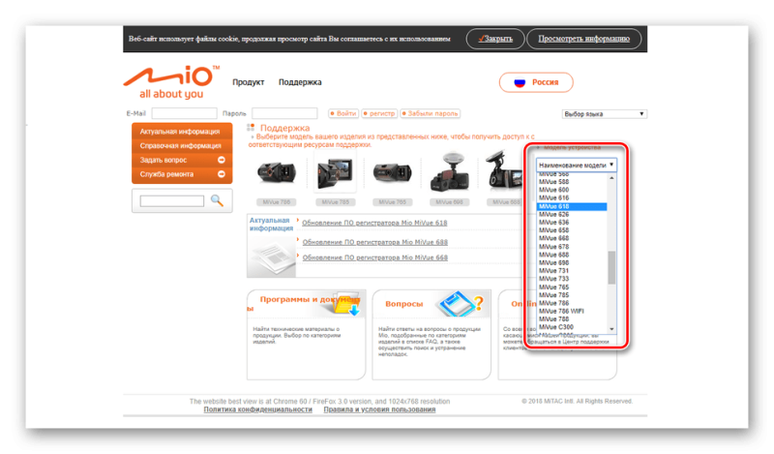Choose MiVue 785 from the model list

(x=572, y=295)
